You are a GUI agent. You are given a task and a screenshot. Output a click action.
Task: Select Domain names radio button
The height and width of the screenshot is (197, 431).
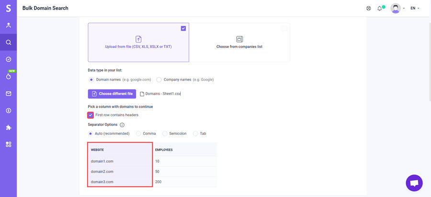click(91, 80)
